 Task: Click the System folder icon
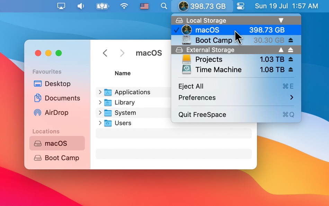[x=108, y=113]
